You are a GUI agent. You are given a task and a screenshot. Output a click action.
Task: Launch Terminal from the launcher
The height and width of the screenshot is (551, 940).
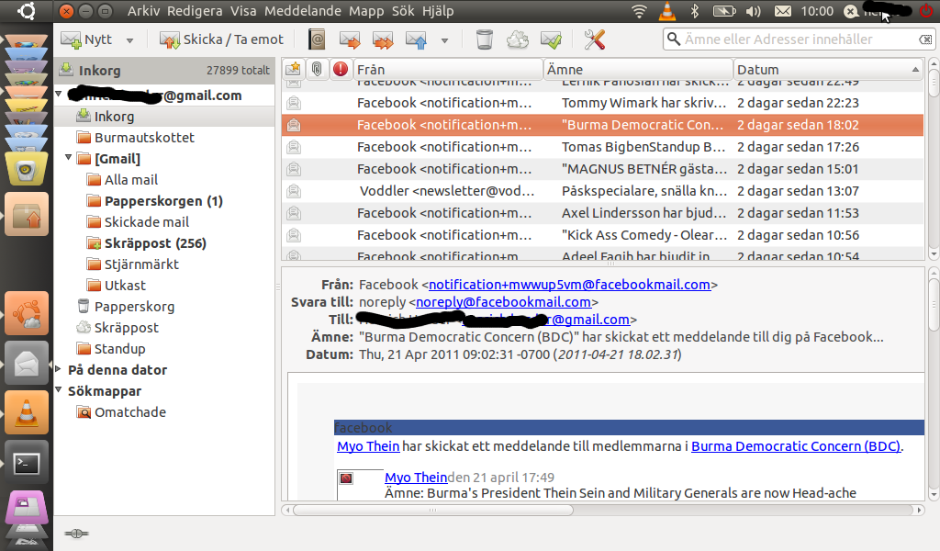27,462
